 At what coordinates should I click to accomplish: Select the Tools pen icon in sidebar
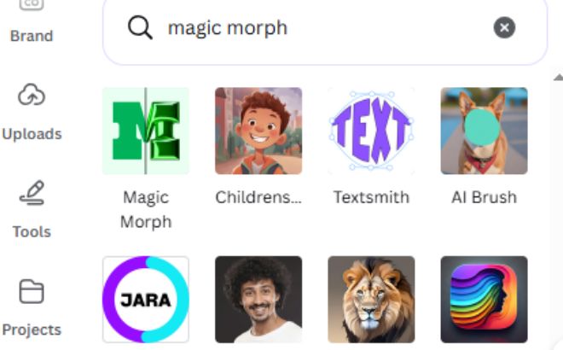(32, 193)
